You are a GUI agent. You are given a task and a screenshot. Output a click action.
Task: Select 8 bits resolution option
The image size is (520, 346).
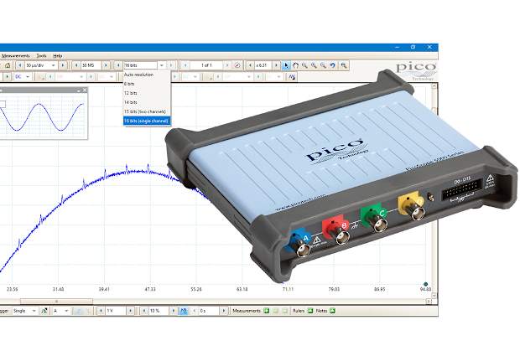(147, 84)
